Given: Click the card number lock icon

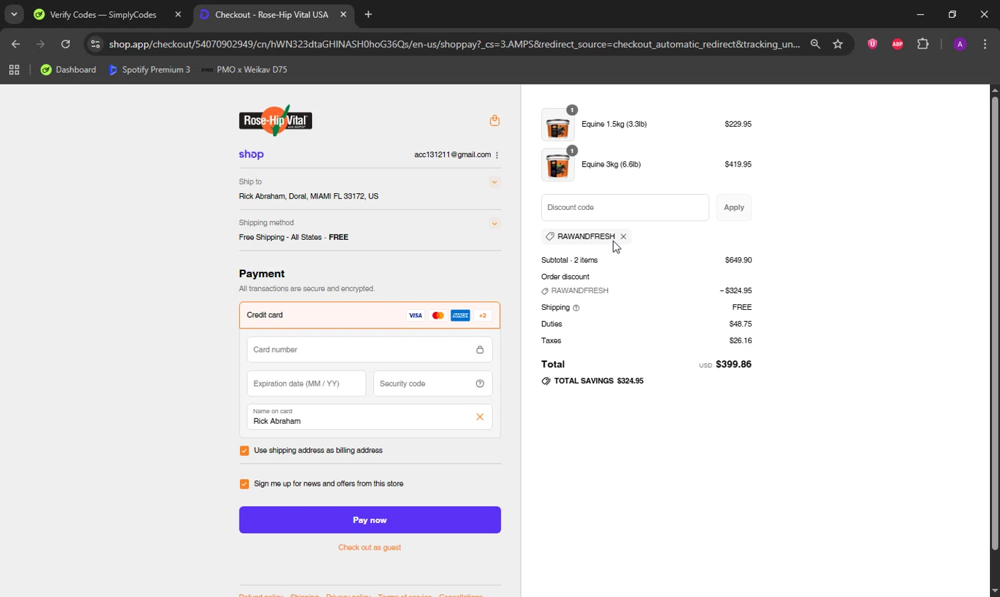Looking at the screenshot, I should [x=480, y=350].
